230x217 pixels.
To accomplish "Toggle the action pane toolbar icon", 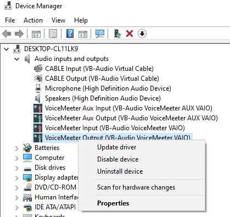I will tap(83, 34).
